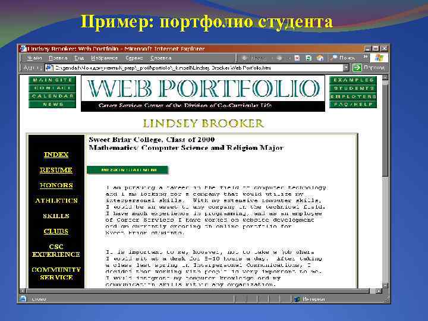The image size is (428, 321).
Task: Click the vertical scrollbar down arrow
Action: (x=385, y=286)
